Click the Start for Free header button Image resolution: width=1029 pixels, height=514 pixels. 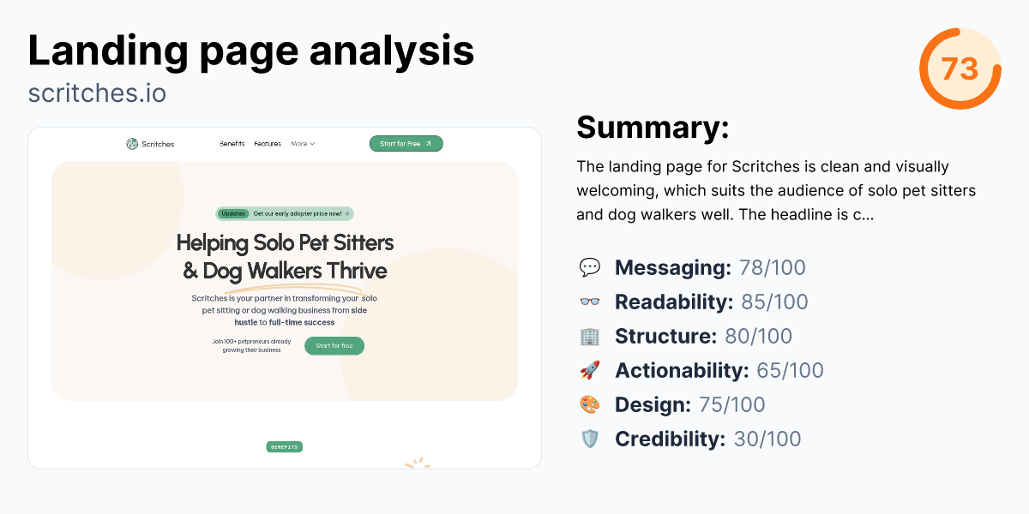(x=405, y=143)
